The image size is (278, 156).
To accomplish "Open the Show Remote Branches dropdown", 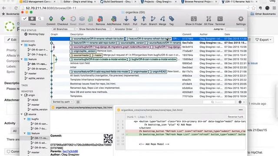I will click(95, 29).
